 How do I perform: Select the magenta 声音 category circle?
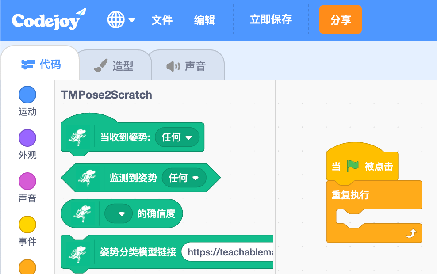click(27, 181)
